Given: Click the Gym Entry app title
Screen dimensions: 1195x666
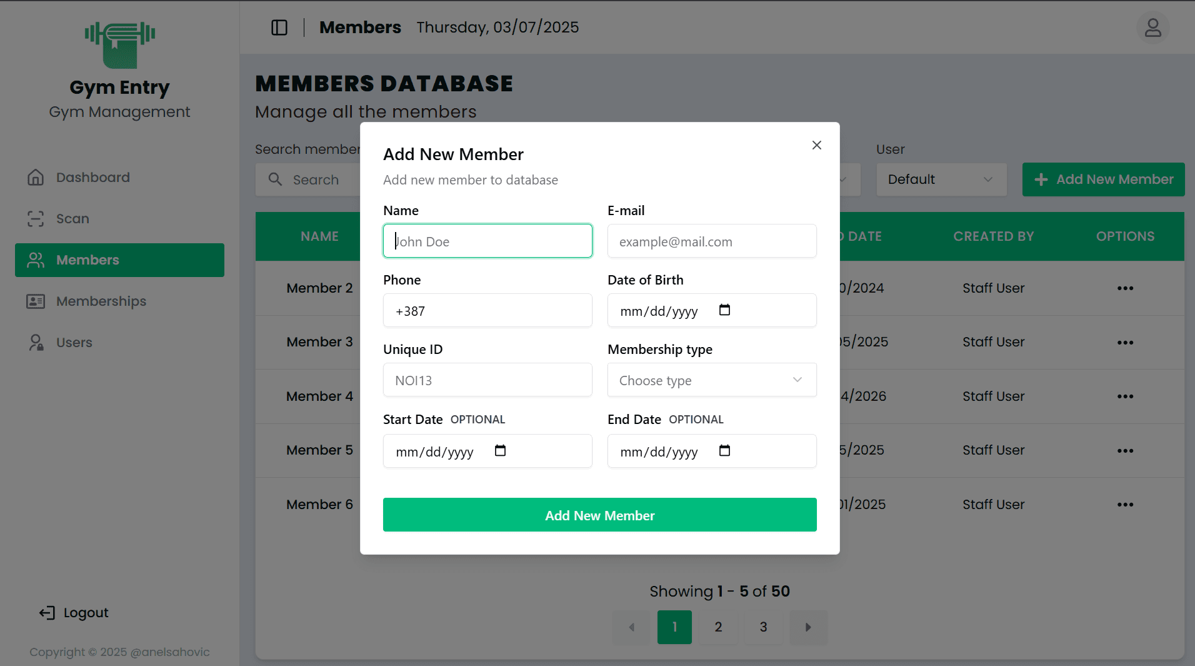Looking at the screenshot, I should [119, 88].
